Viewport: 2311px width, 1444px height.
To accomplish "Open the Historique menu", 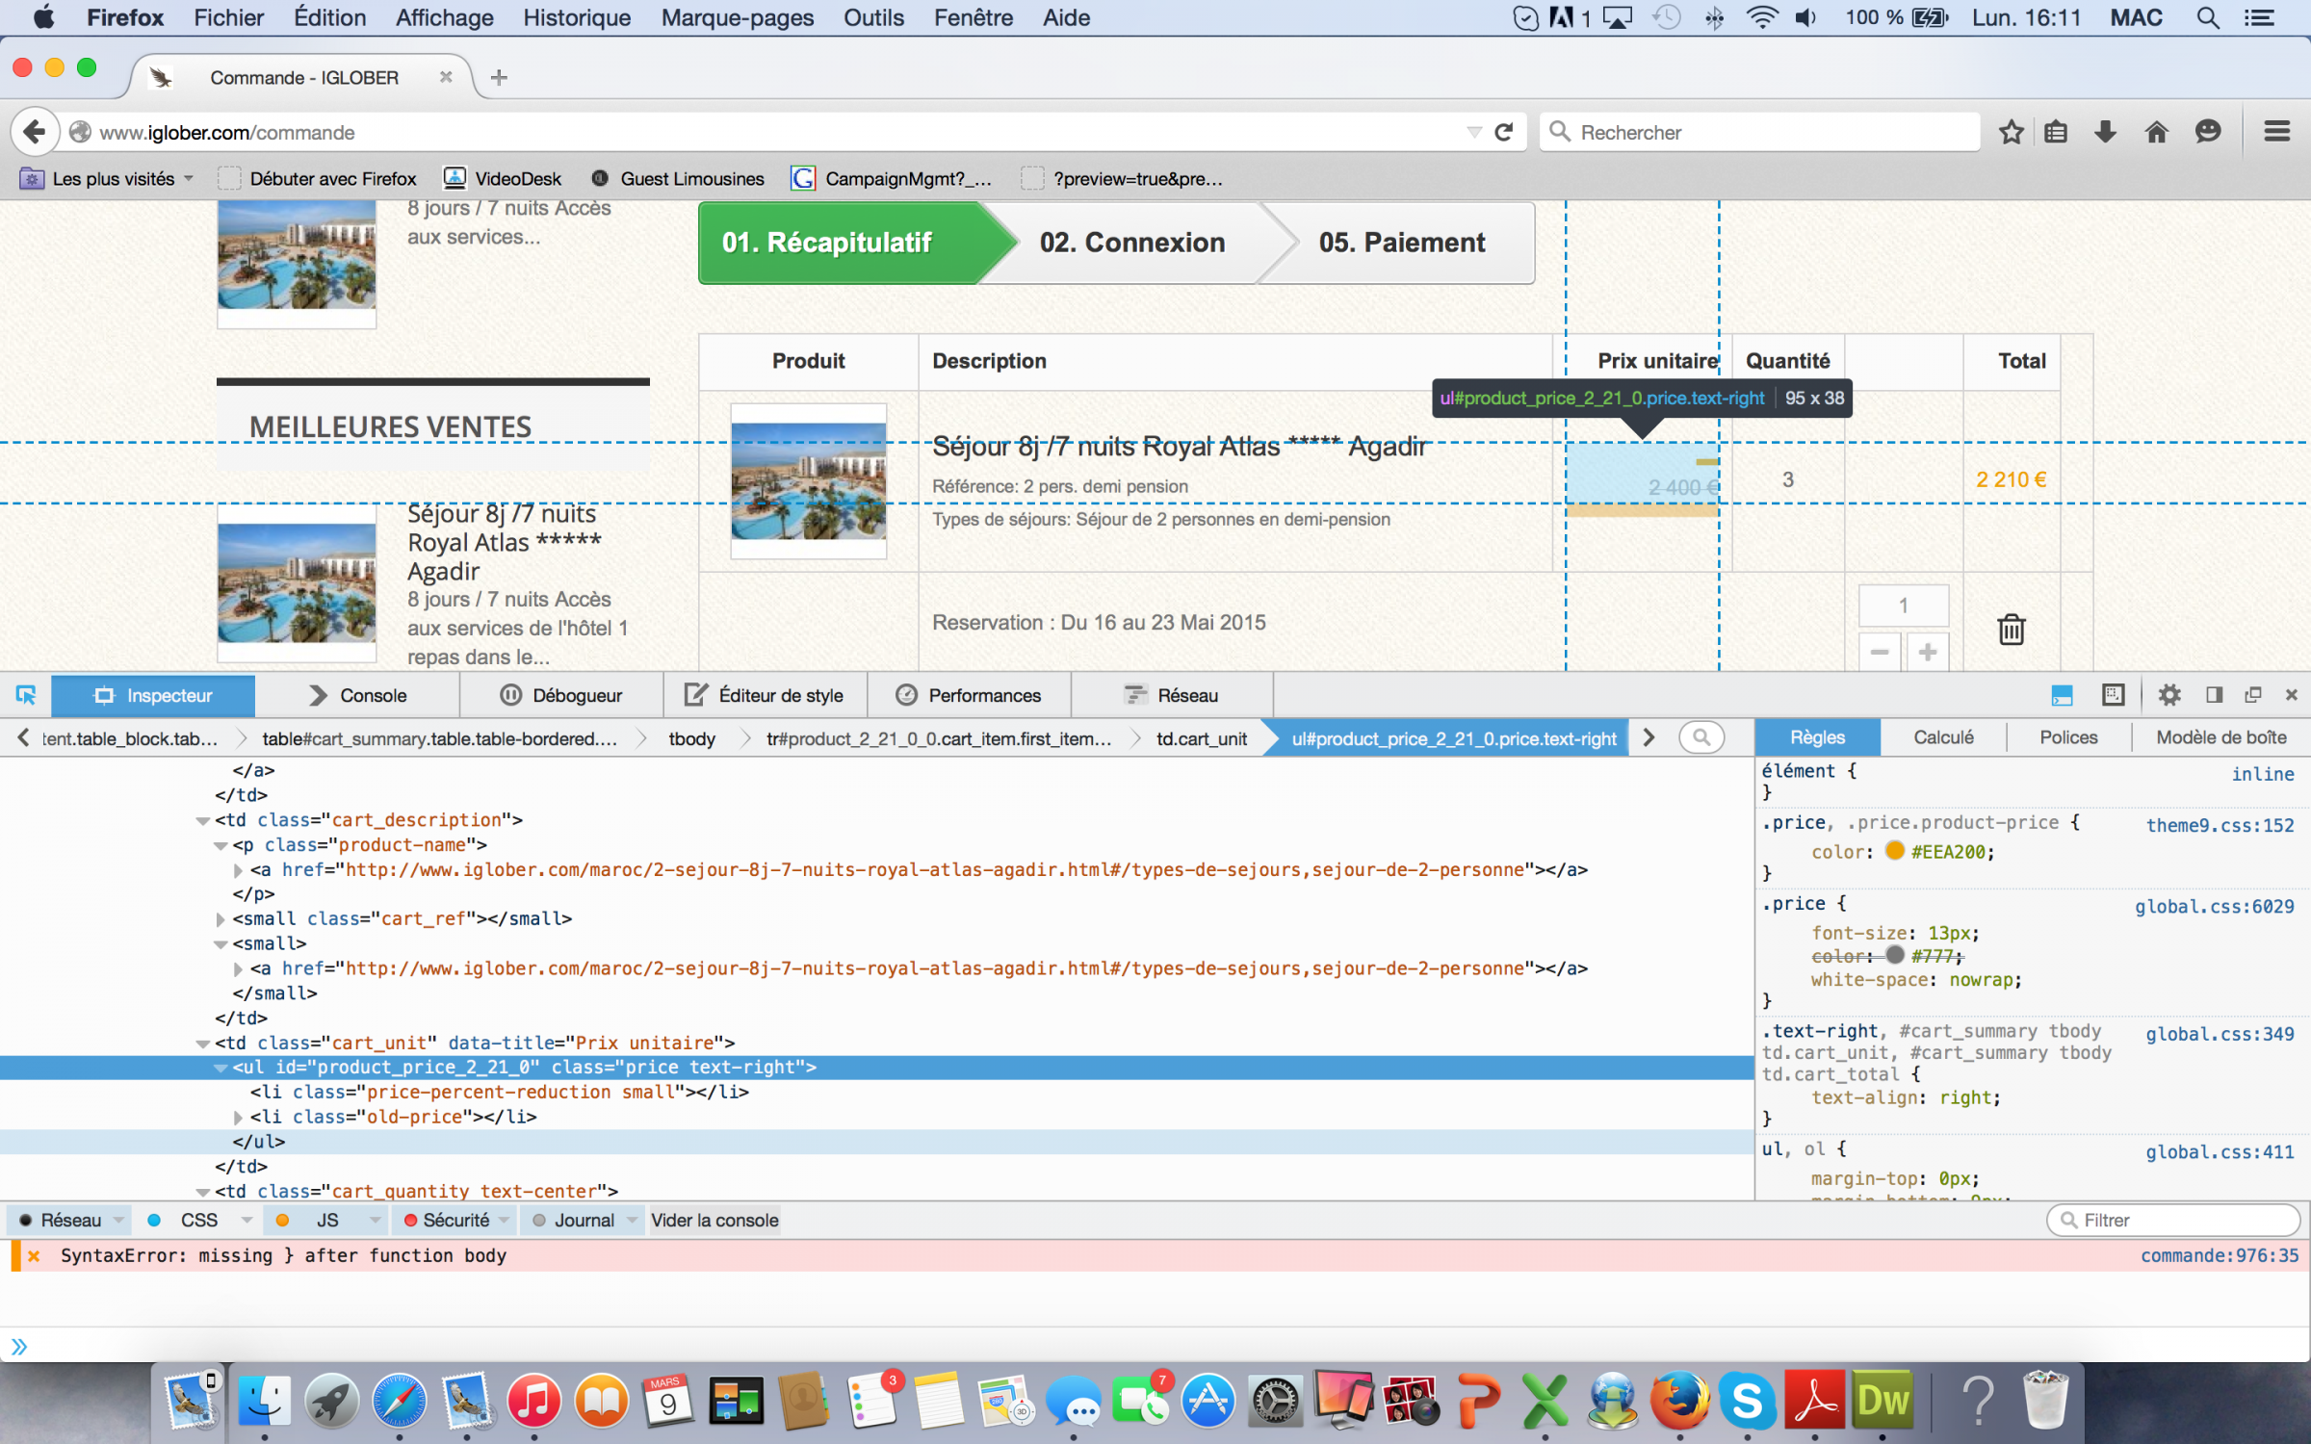I will click(x=577, y=18).
